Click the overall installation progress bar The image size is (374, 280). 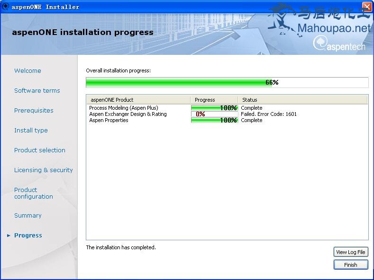coord(227,82)
